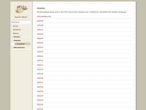146x110 pixels.
Task: Open the Photodump page
Action: point(17,29)
